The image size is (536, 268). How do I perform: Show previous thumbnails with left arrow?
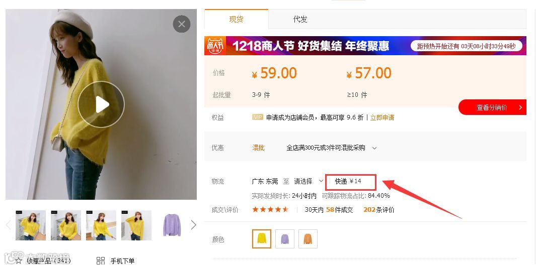point(9,225)
